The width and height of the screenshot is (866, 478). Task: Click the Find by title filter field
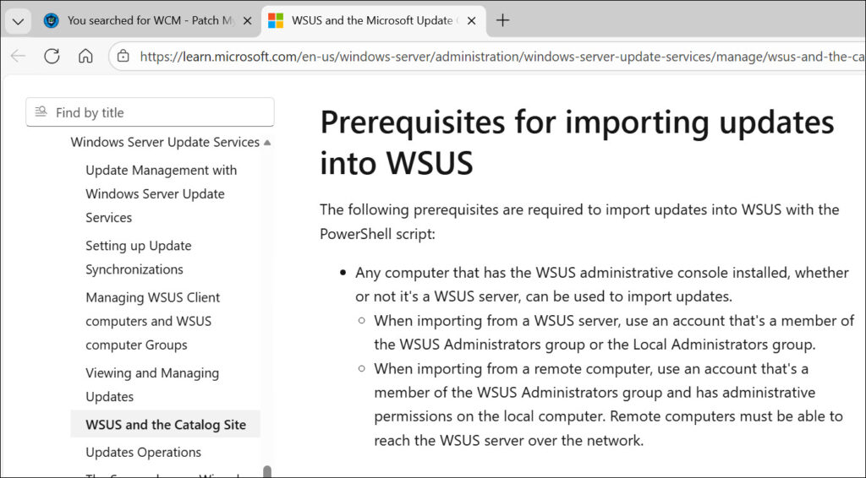pyautogui.click(x=161, y=112)
